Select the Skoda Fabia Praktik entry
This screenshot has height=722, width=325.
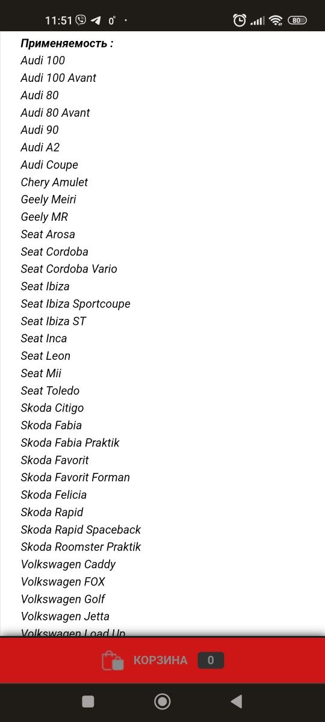point(70,443)
